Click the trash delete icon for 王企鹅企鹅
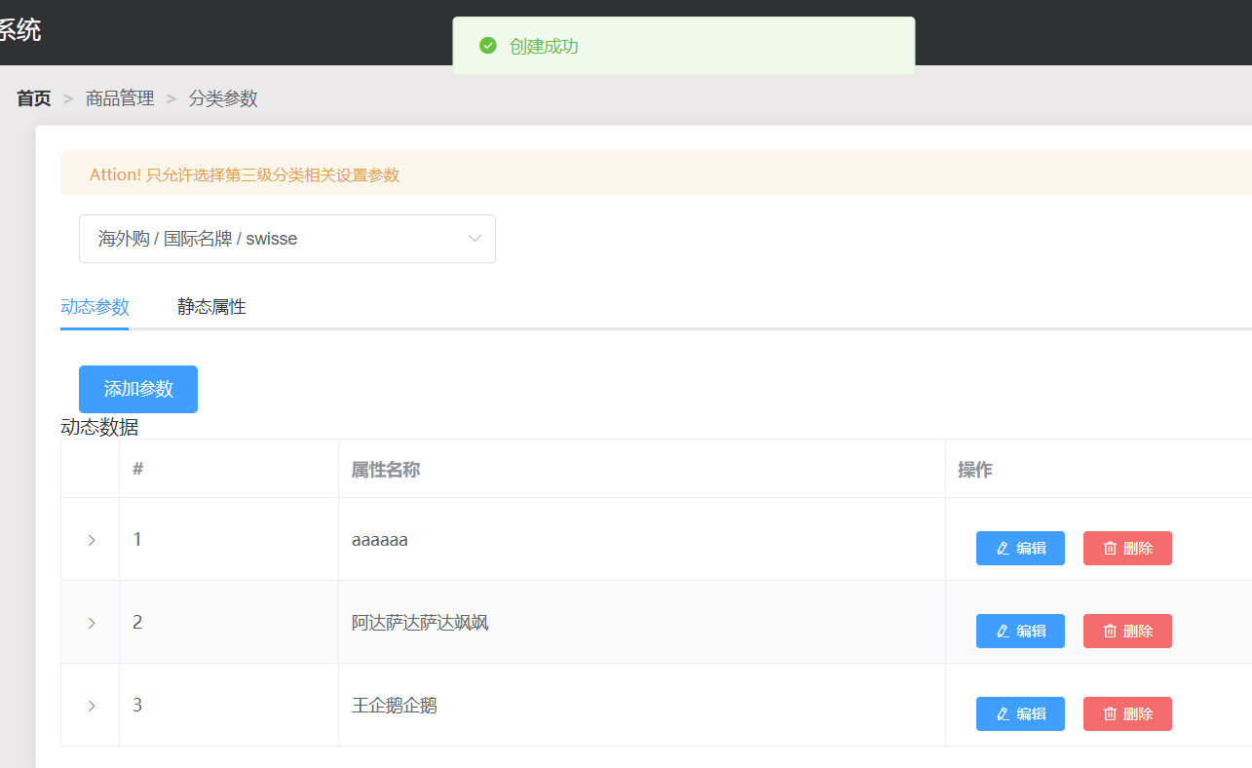Image resolution: width=1252 pixels, height=768 pixels. [x=1109, y=713]
